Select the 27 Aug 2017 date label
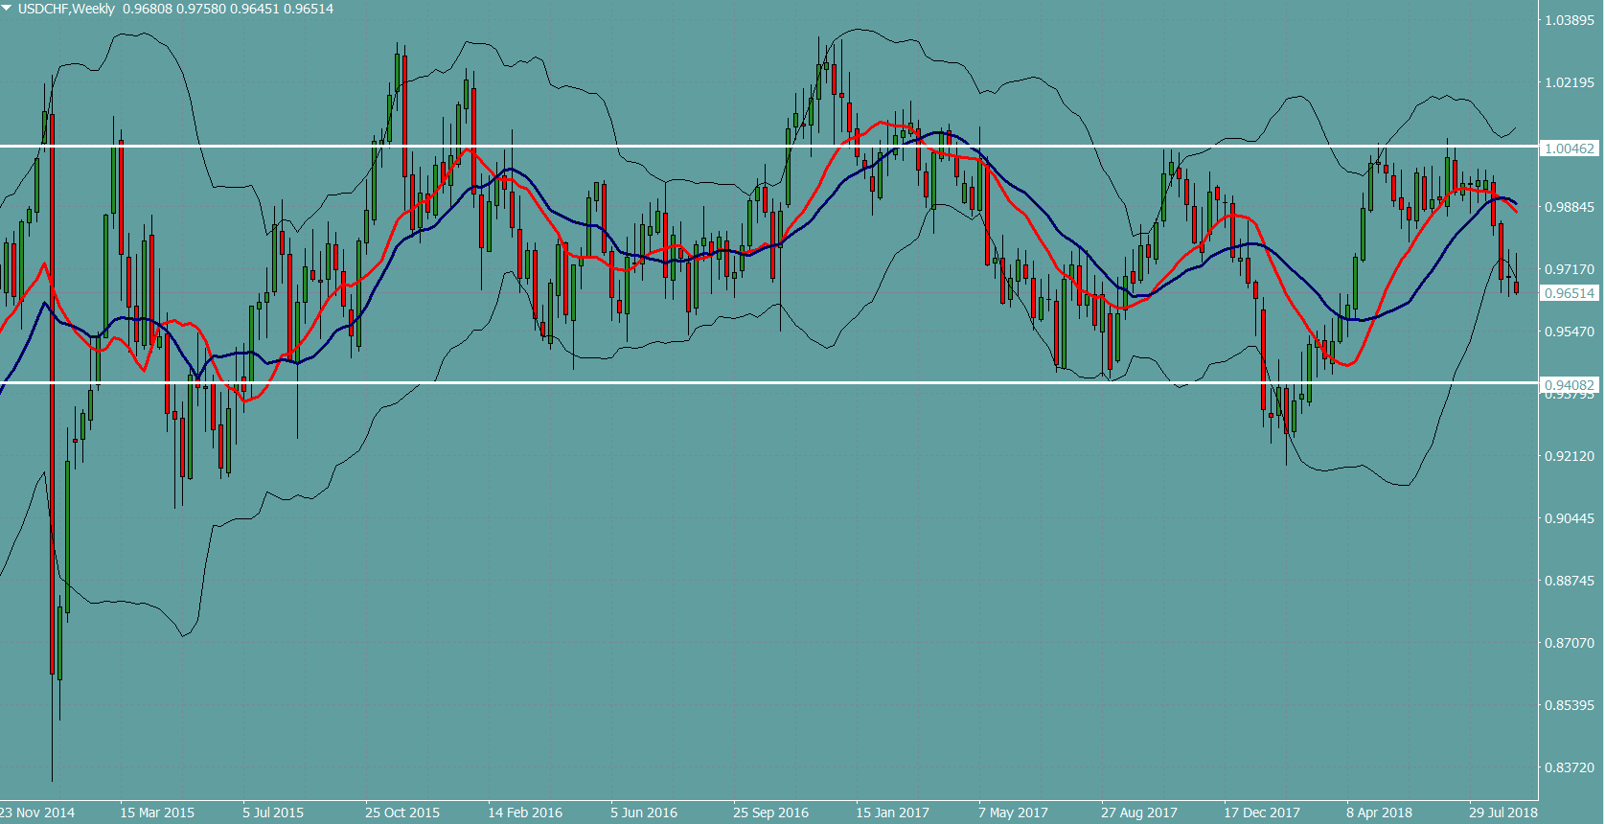Screen dimensions: 1605x824 (x=1138, y=813)
